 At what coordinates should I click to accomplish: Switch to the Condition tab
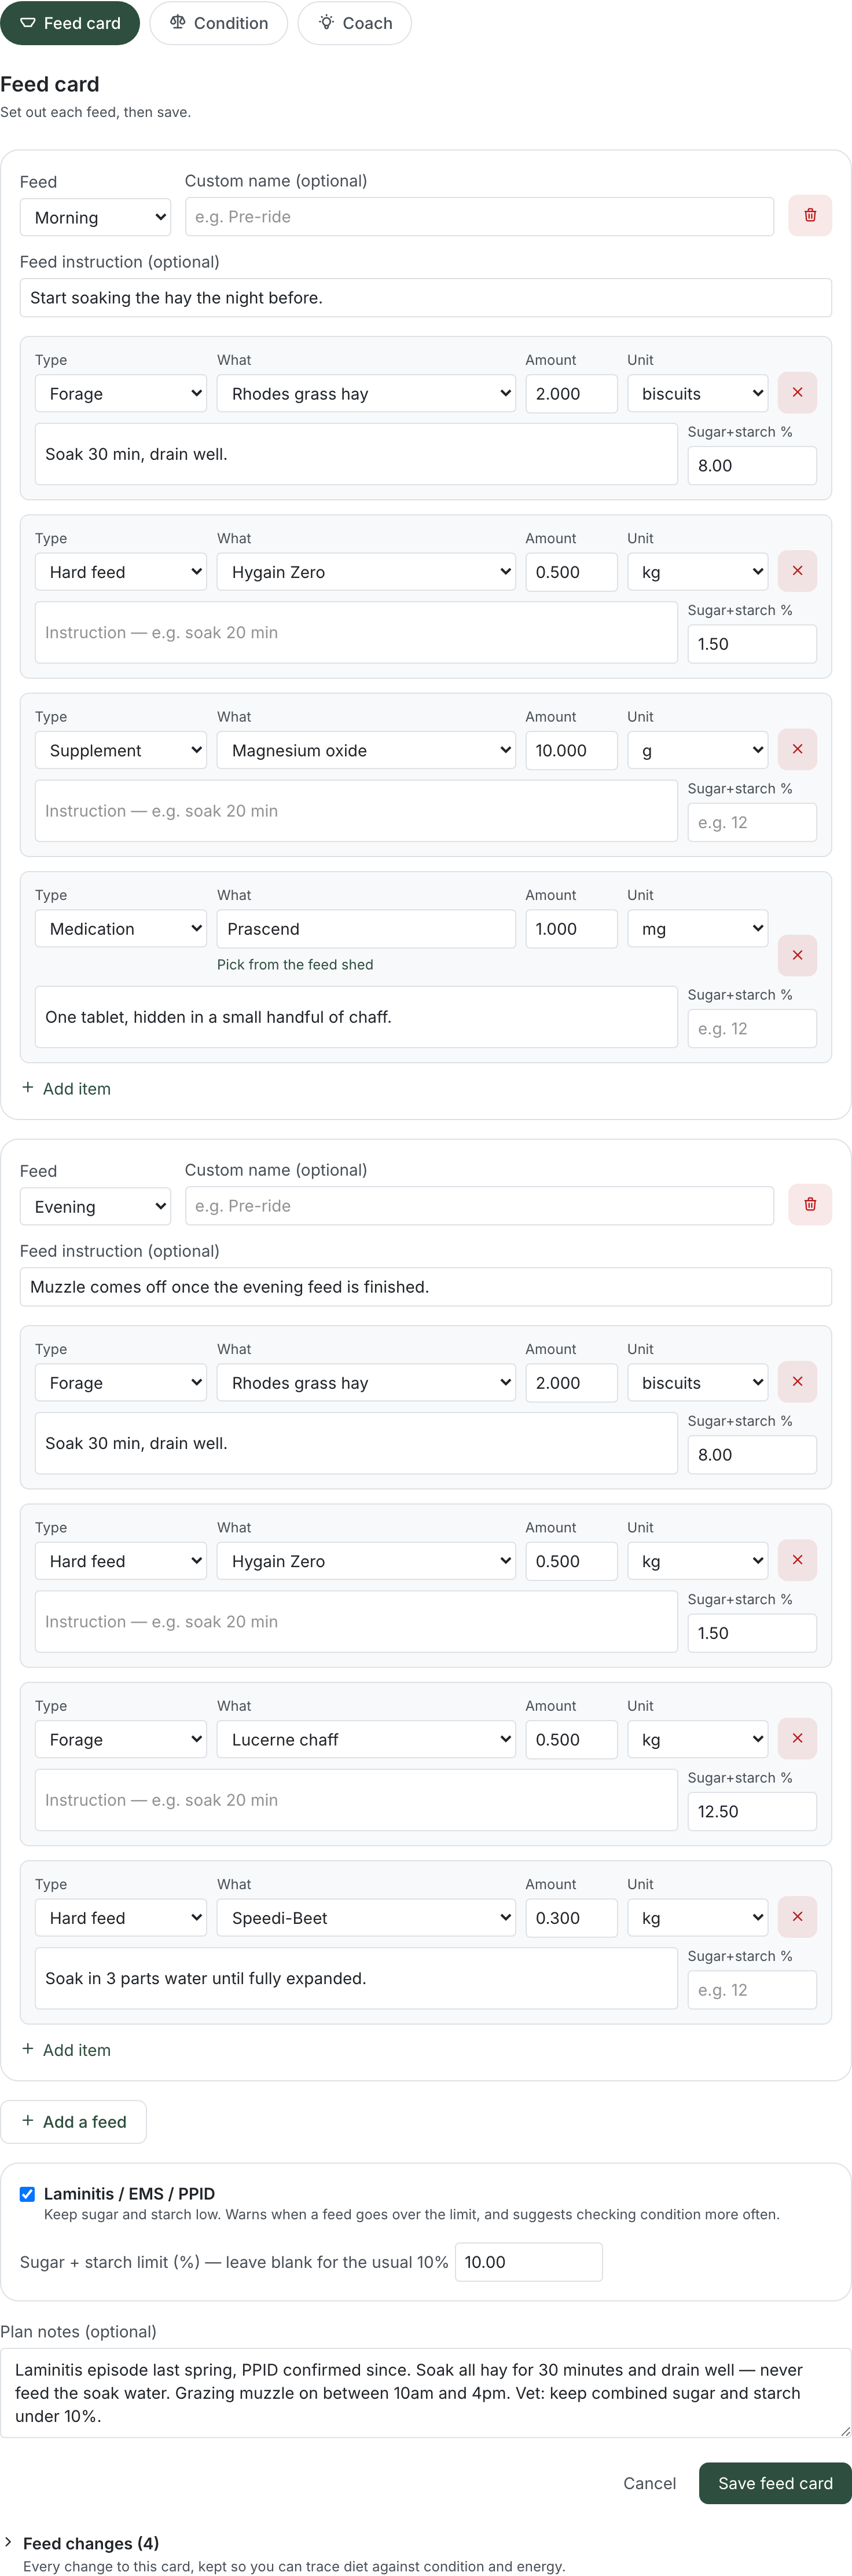pyautogui.click(x=218, y=23)
